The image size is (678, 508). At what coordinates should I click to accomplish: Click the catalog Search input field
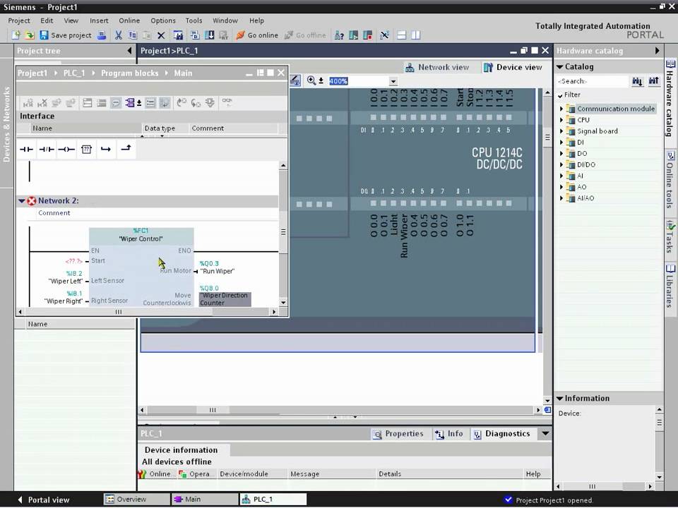click(593, 81)
